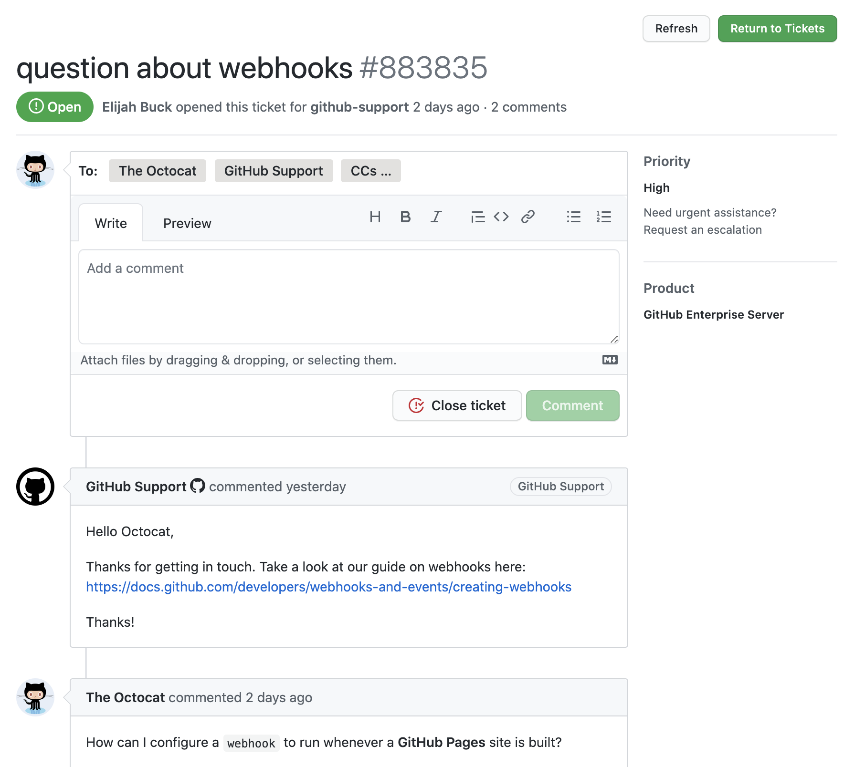Insert code formatting icon
Image resolution: width=844 pixels, height=767 pixels.
[x=501, y=217]
